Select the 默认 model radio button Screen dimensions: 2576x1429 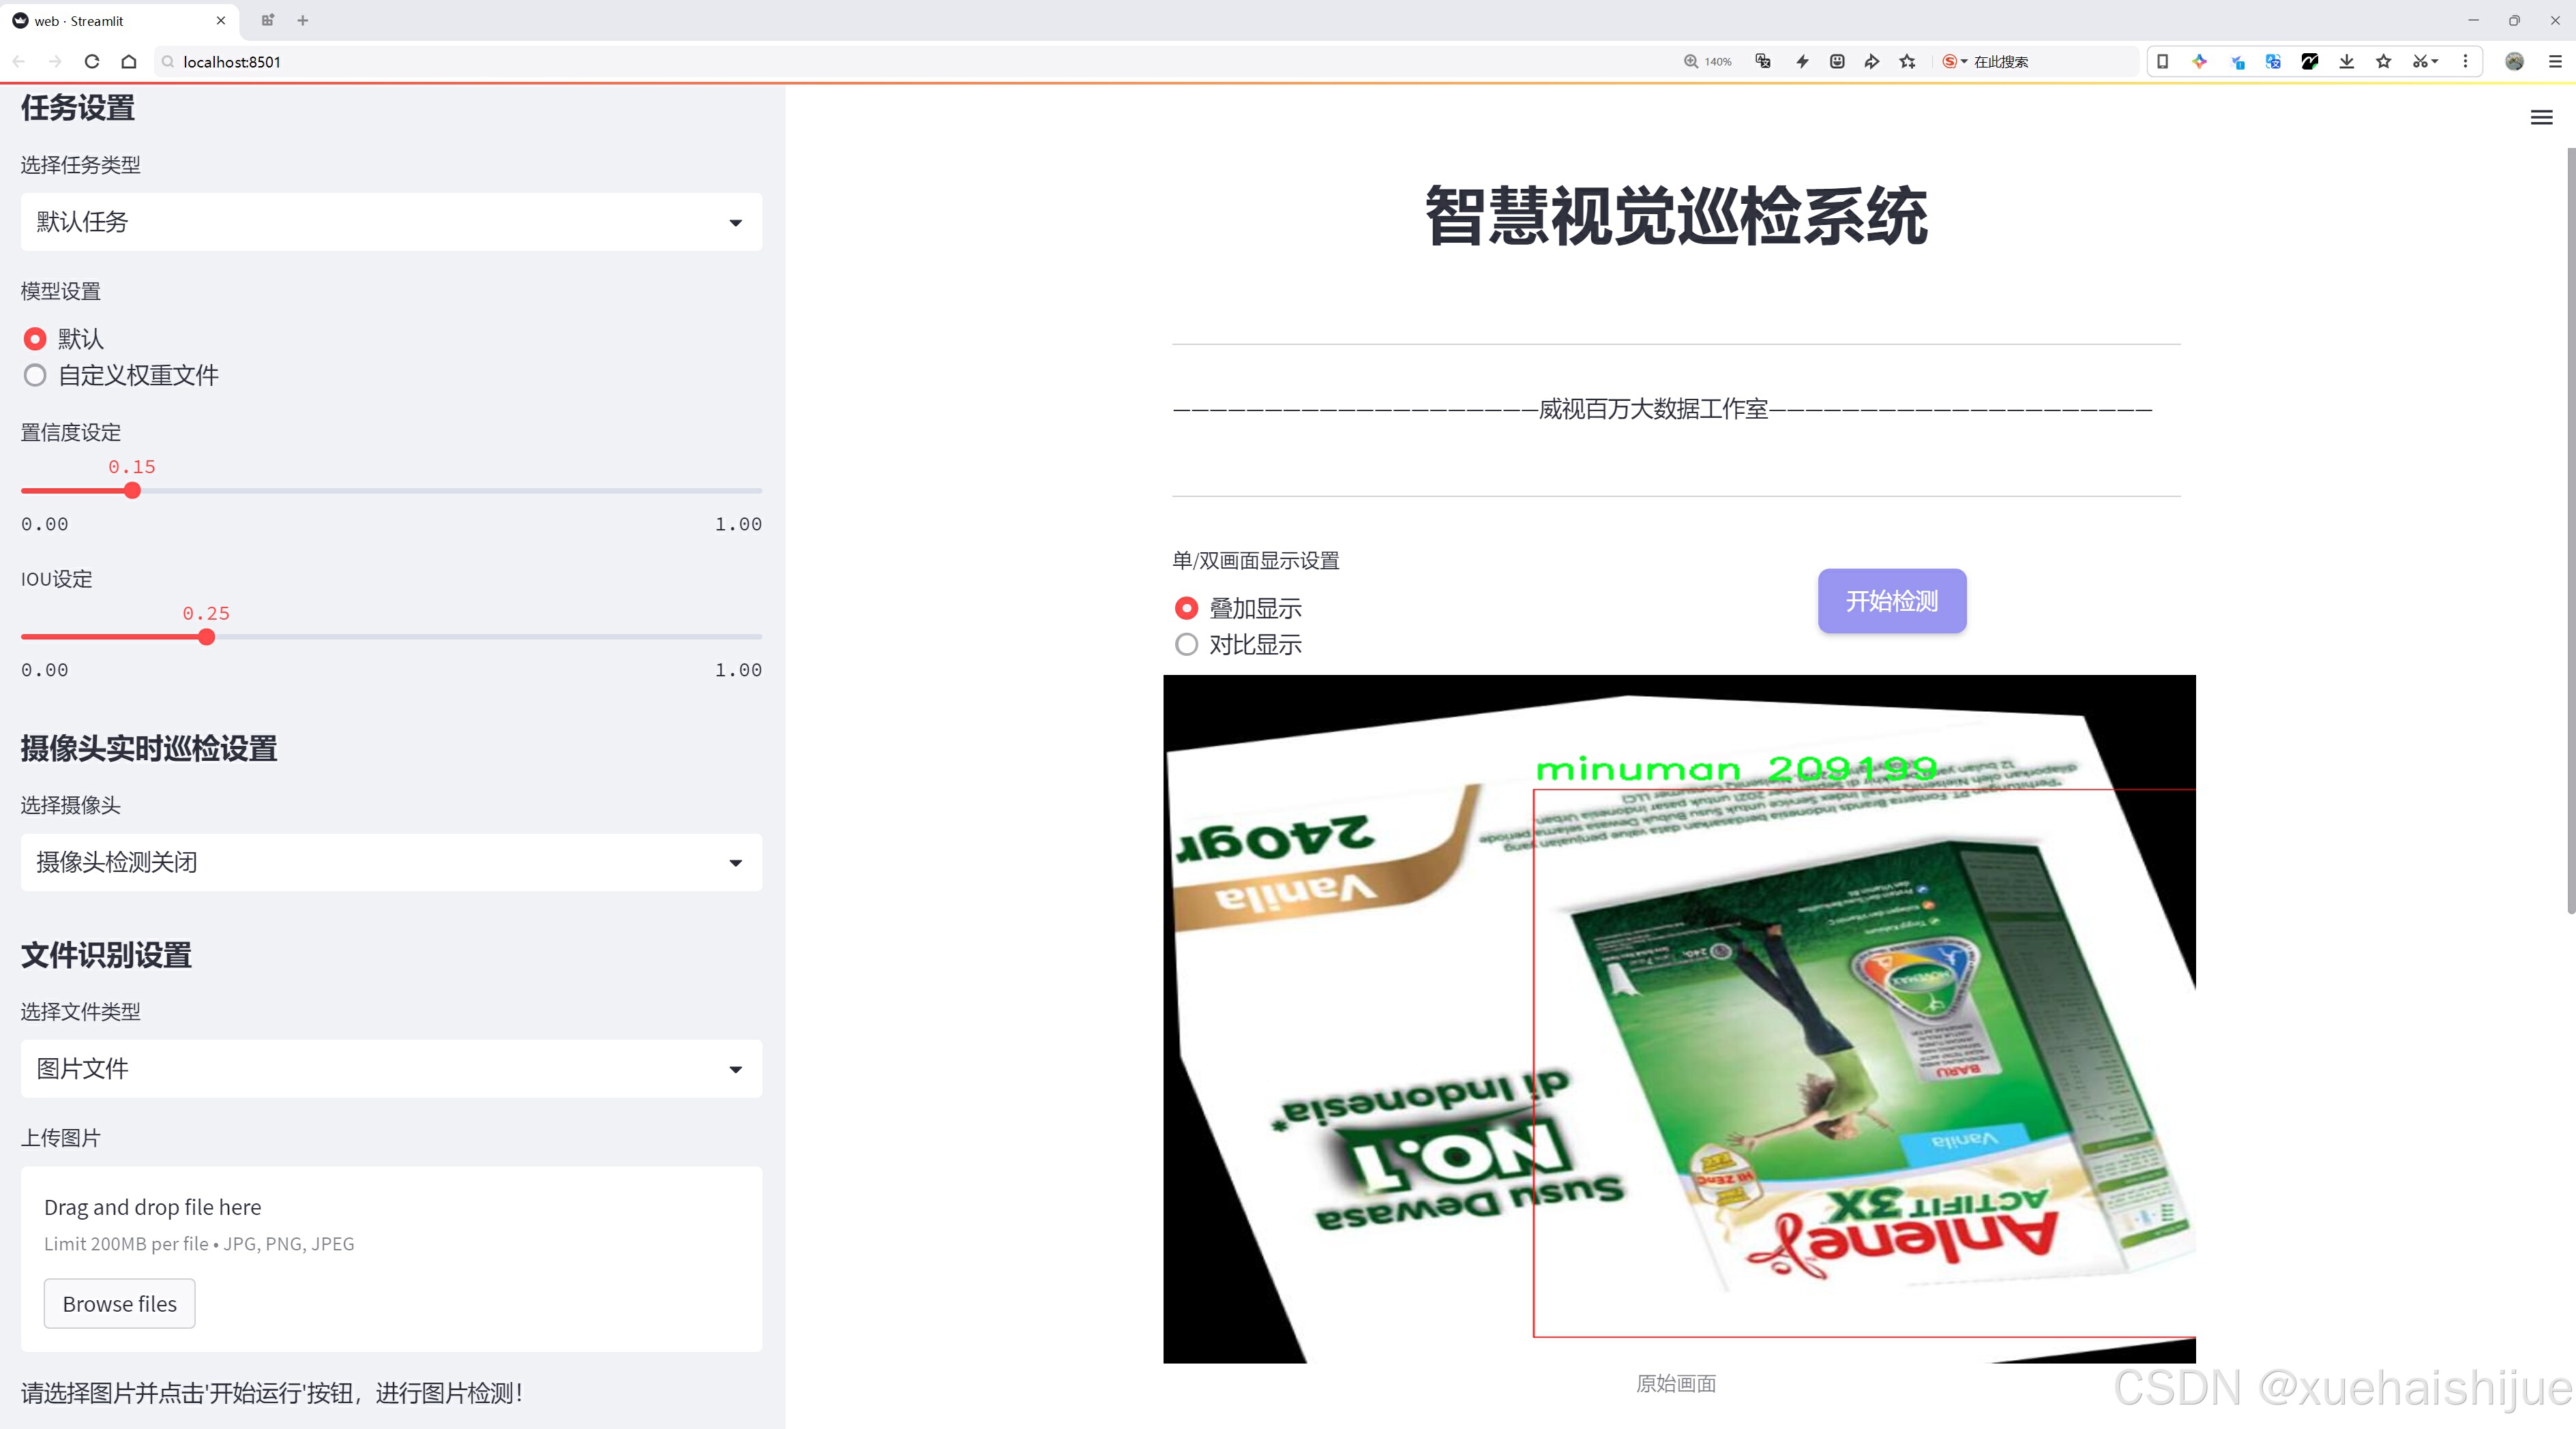pyautogui.click(x=35, y=339)
